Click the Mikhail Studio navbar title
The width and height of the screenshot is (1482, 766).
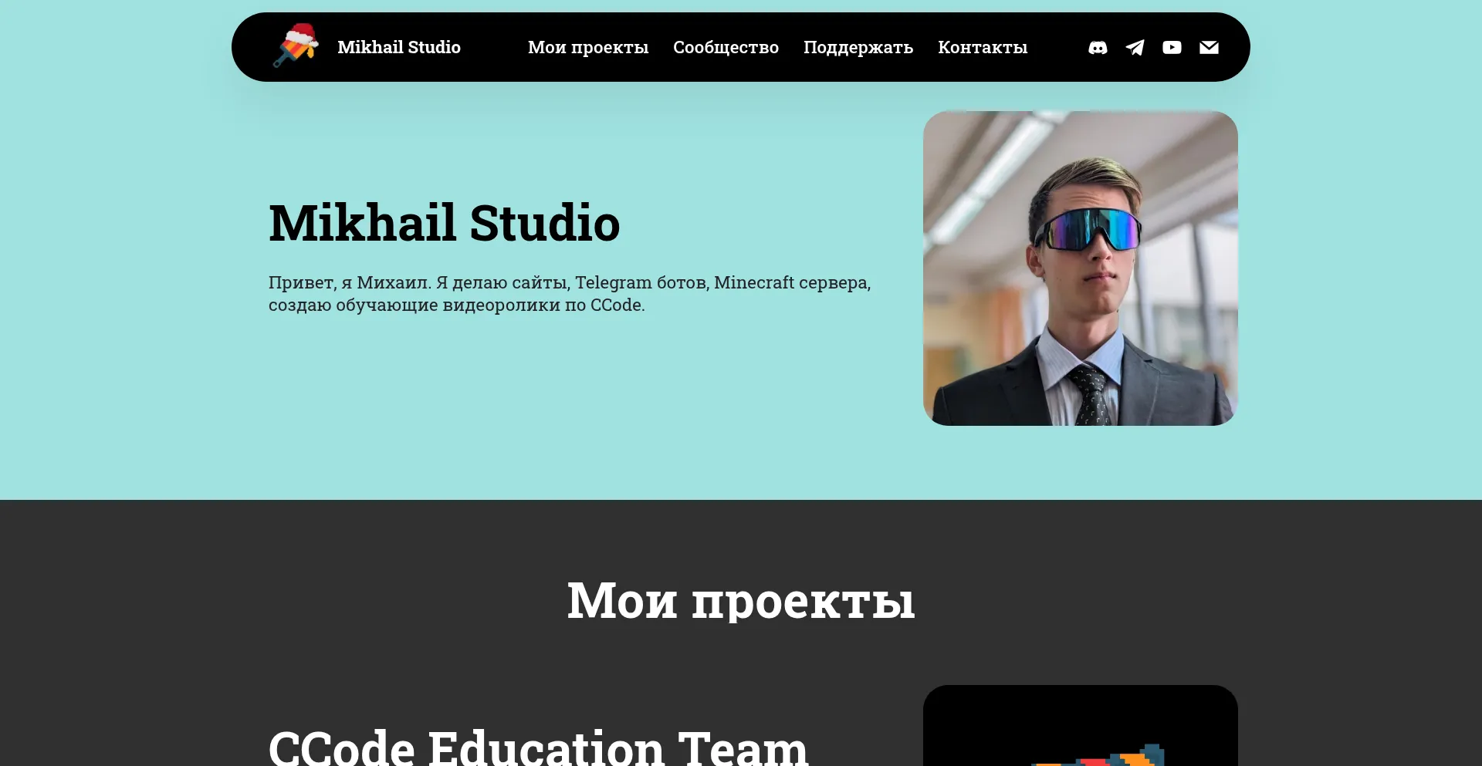pyautogui.click(x=399, y=47)
